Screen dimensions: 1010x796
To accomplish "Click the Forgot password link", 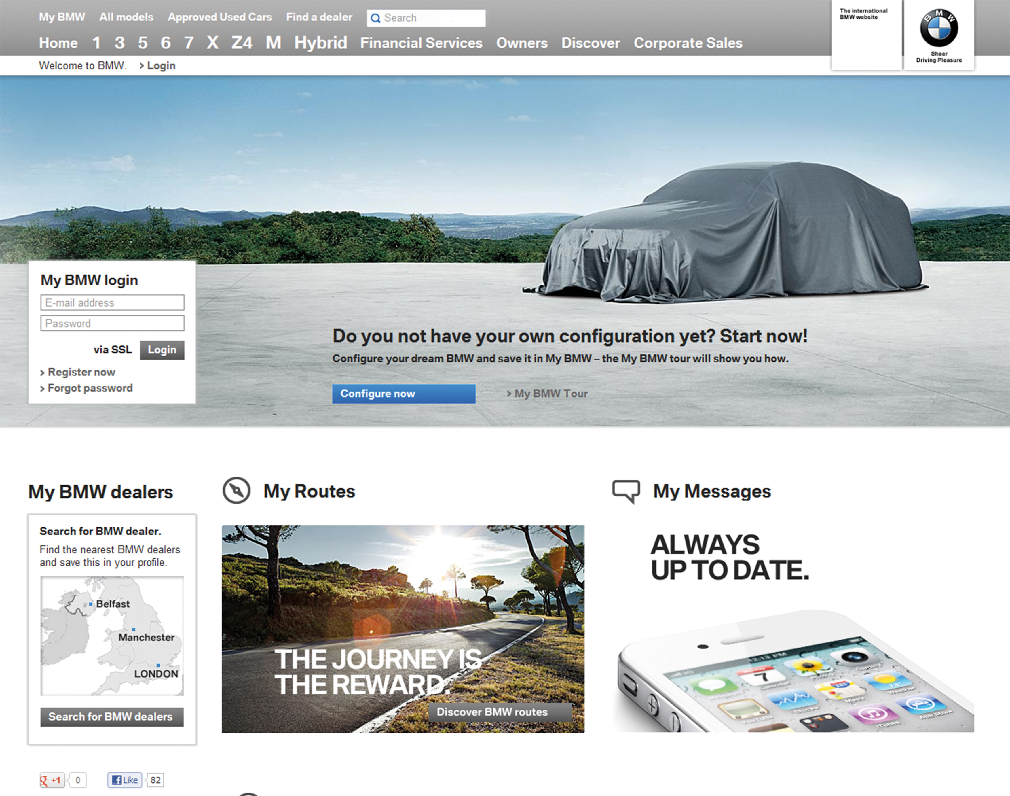I will (90, 388).
